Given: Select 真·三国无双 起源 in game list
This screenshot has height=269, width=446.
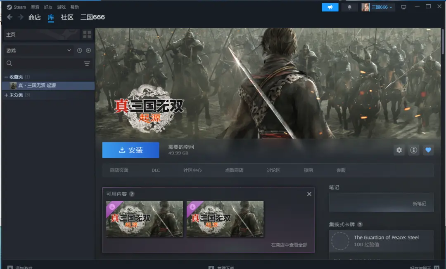Looking at the screenshot, I should tap(48, 85).
